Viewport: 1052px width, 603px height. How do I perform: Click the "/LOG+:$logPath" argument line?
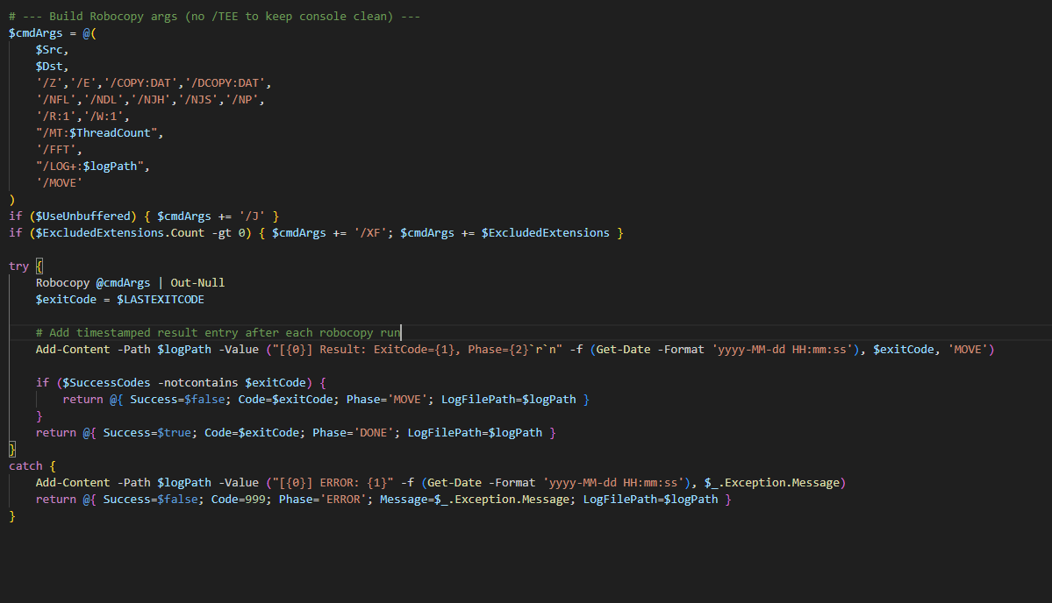[x=89, y=167]
